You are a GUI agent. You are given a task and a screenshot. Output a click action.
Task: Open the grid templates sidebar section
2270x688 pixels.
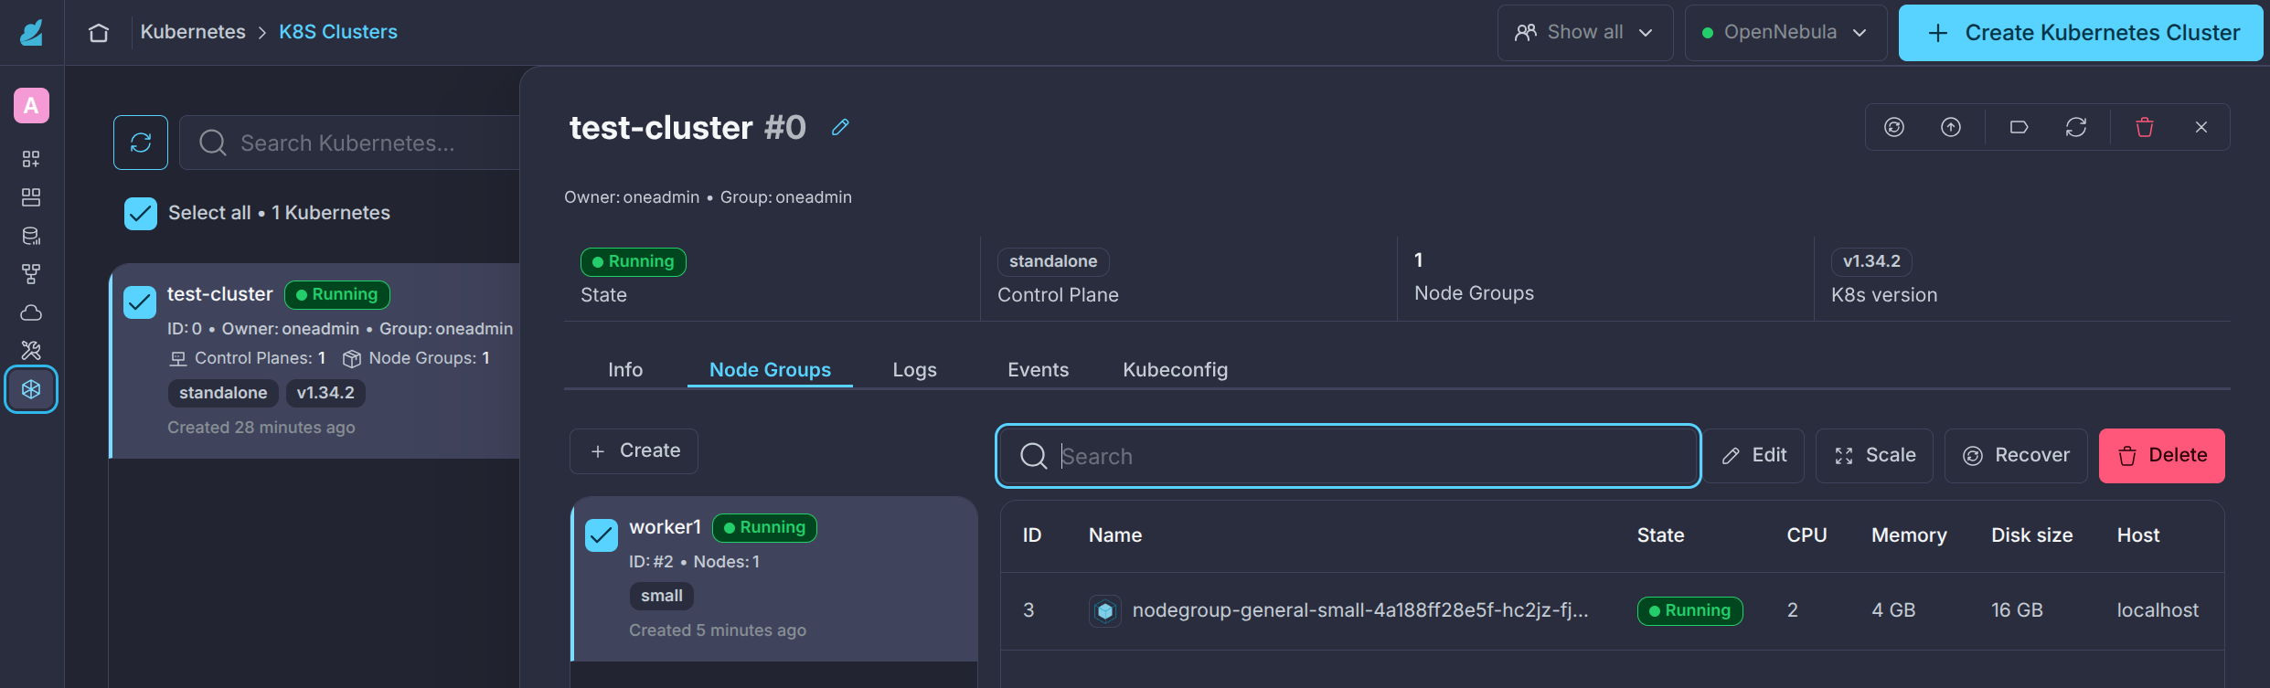(31, 197)
